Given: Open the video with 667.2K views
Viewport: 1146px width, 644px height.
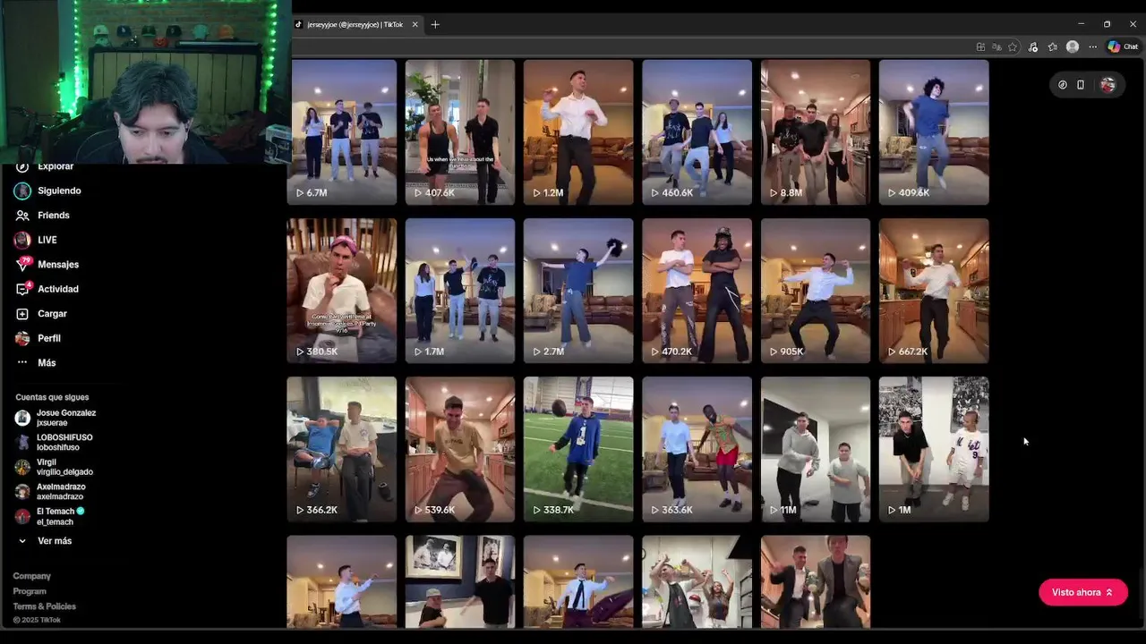Looking at the screenshot, I should pyautogui.click(x=934, y=291).
